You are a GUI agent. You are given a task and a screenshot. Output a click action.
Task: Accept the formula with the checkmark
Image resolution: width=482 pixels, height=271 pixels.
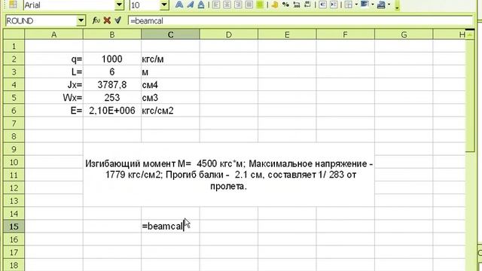(117, 20)
